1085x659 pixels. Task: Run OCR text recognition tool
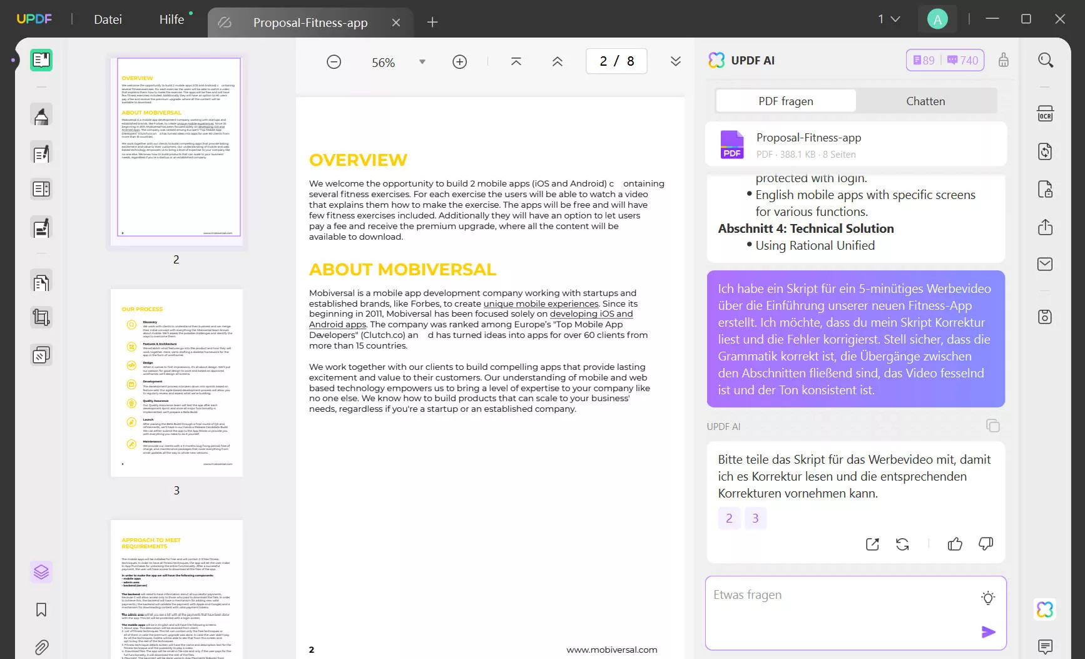tap(1046, 114)
